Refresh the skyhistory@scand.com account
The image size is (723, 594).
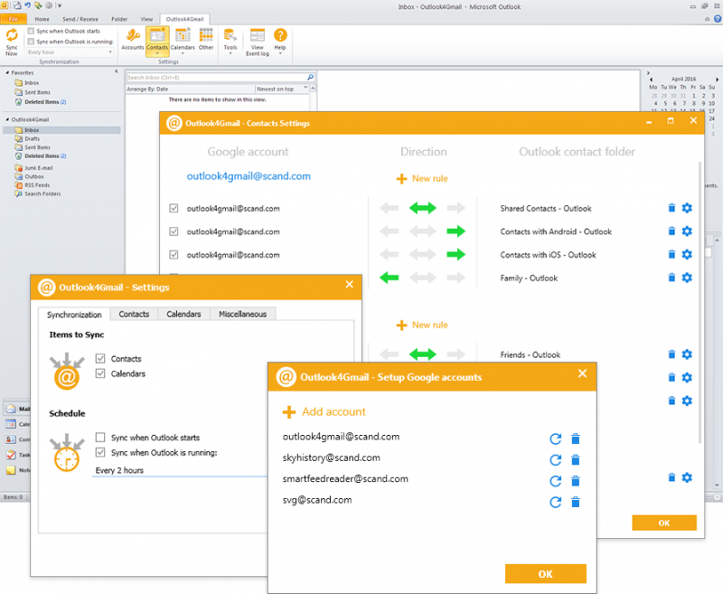(556, 460)
